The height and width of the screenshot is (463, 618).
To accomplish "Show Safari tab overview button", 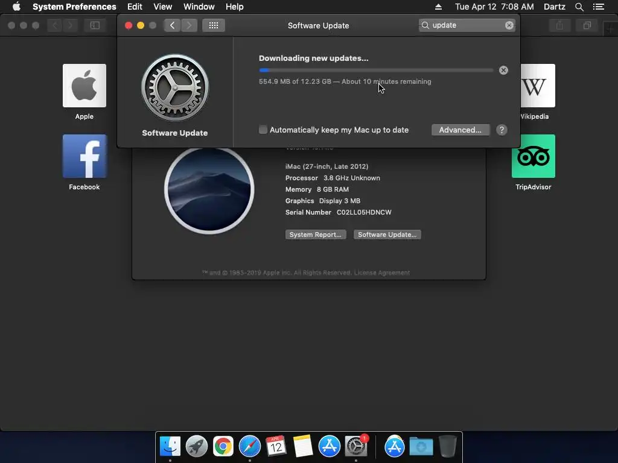I will pos(587,25).
